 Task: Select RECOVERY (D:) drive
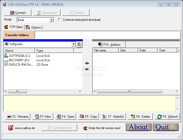pyautogui.click(x=19, y=60)
